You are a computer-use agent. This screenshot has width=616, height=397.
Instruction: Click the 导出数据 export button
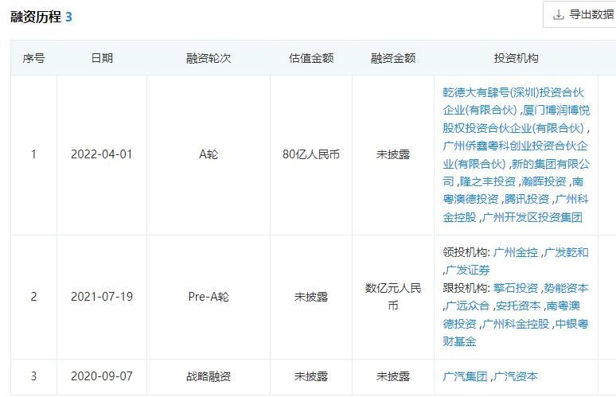tap(580, 14)
